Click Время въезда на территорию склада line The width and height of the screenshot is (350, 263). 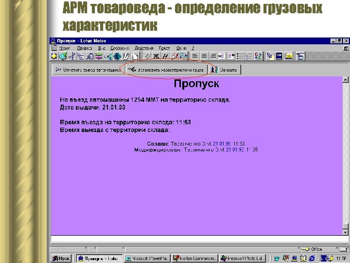pyautogui.click(x=125, y=122)
